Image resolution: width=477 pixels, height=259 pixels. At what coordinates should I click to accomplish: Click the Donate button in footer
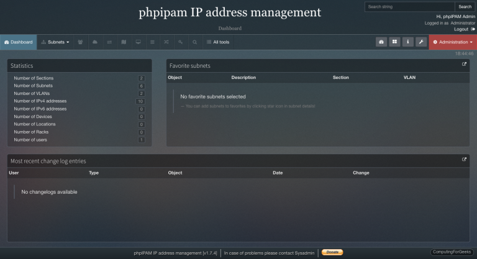332,252
